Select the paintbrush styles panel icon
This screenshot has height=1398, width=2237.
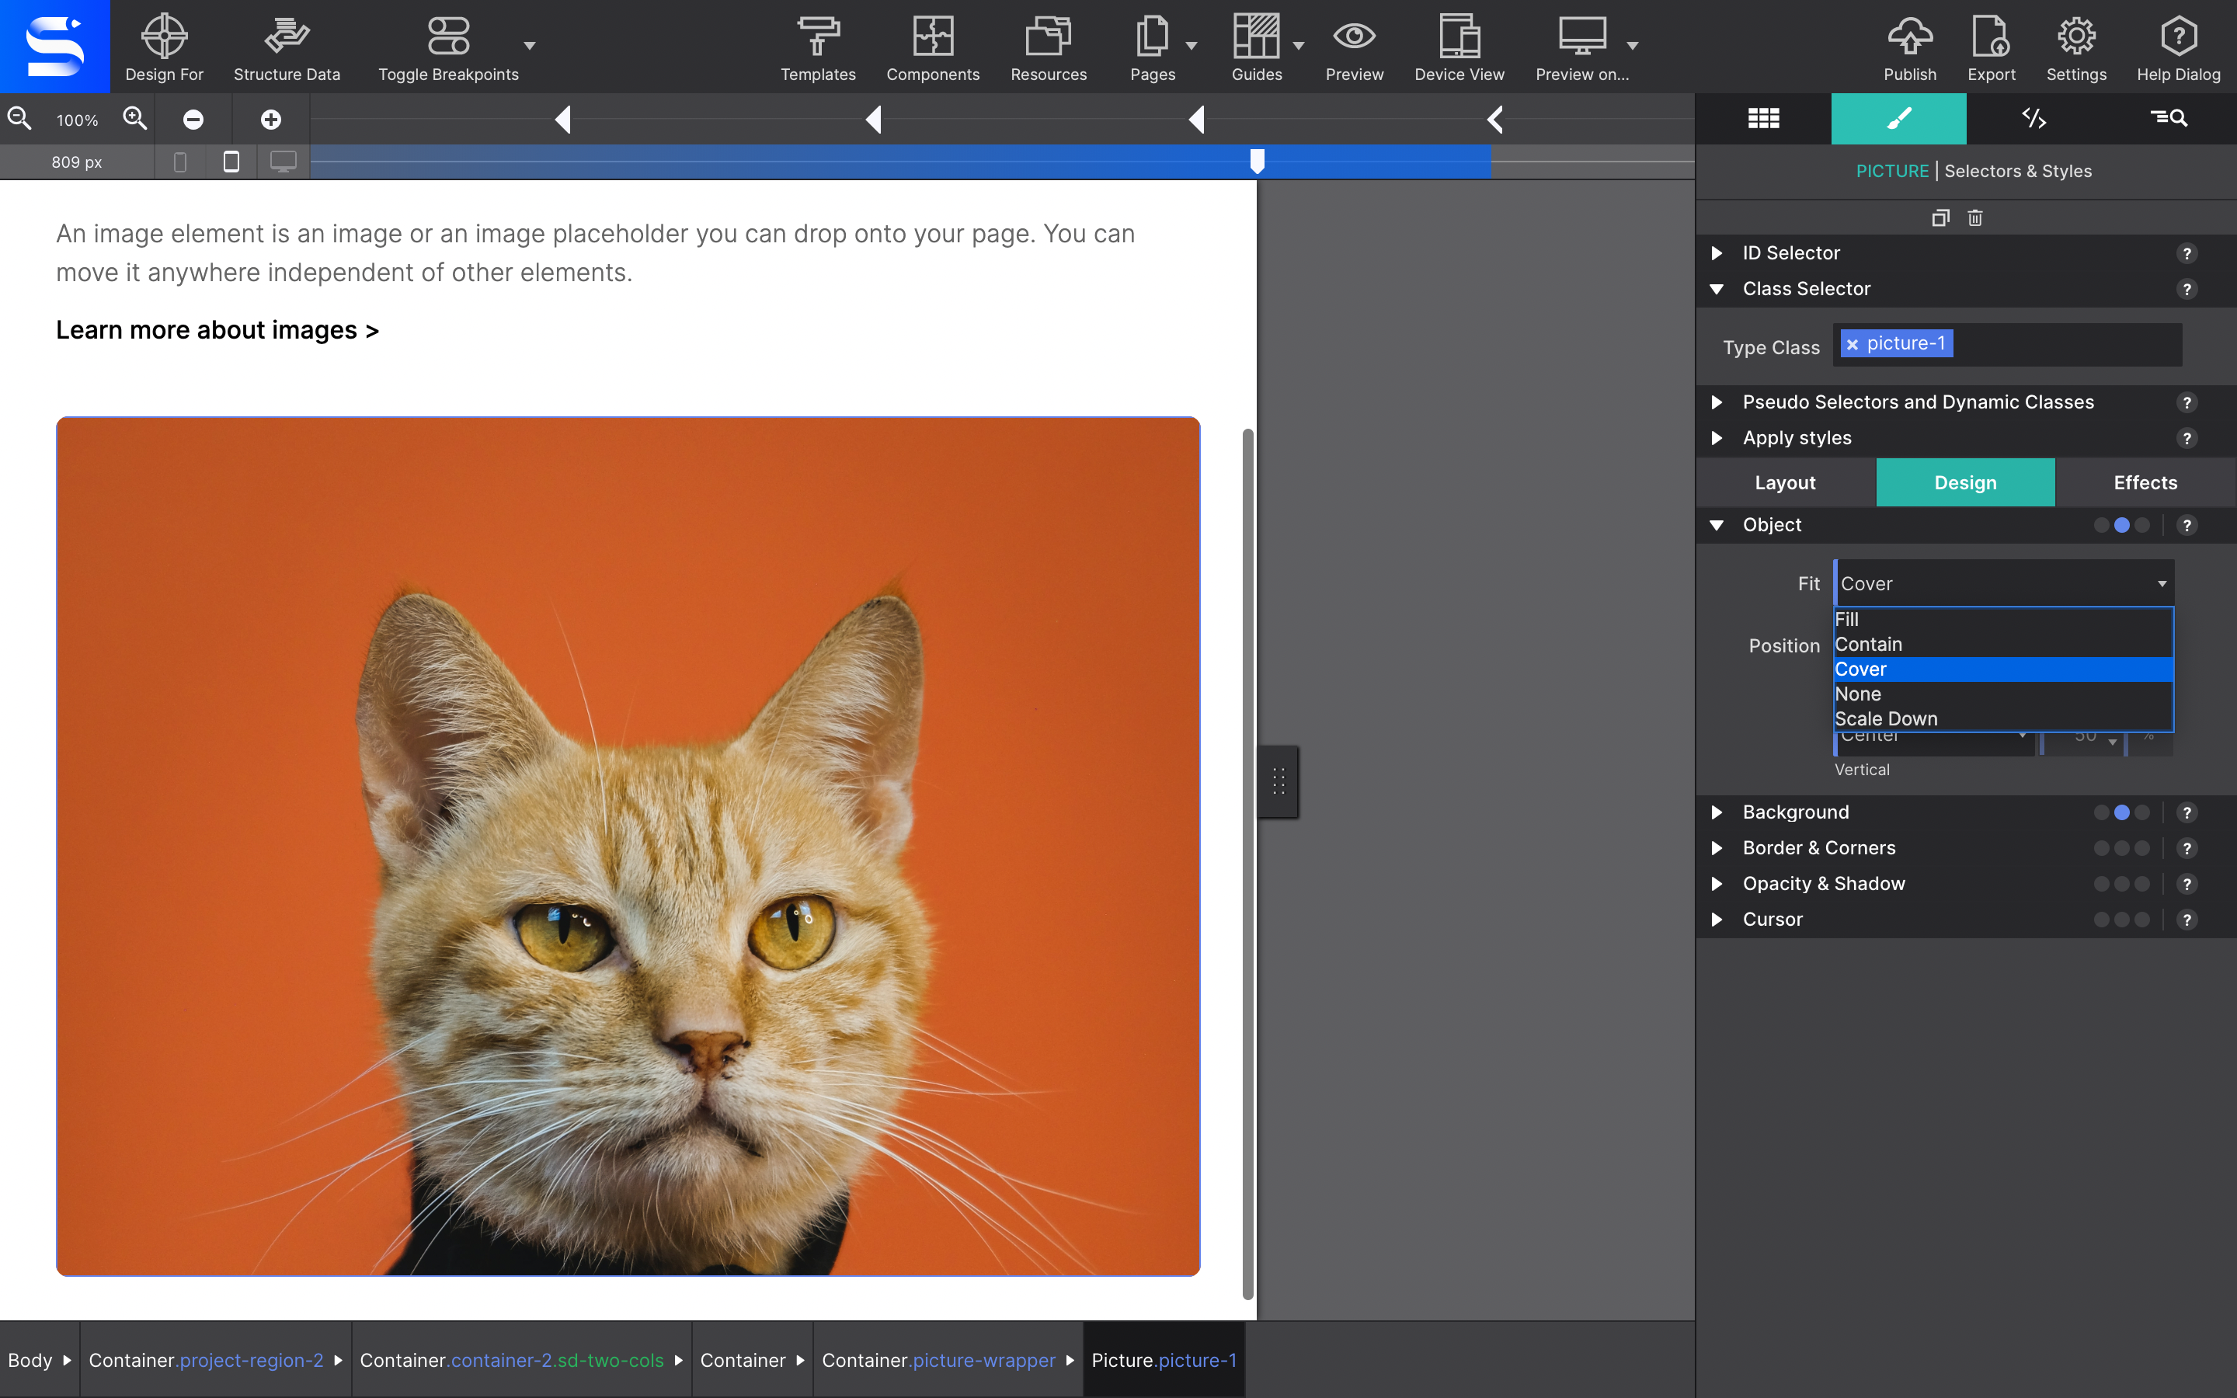click(1898, 118)
